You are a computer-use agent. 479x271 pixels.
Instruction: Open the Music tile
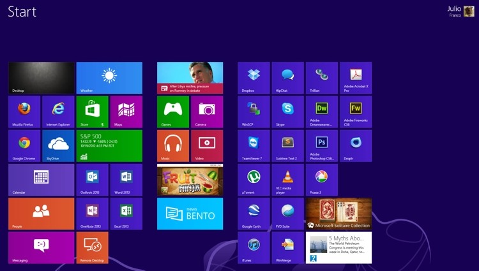(x=173, y=146)
